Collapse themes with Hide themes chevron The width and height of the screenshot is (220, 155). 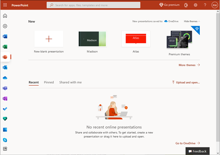192,21
